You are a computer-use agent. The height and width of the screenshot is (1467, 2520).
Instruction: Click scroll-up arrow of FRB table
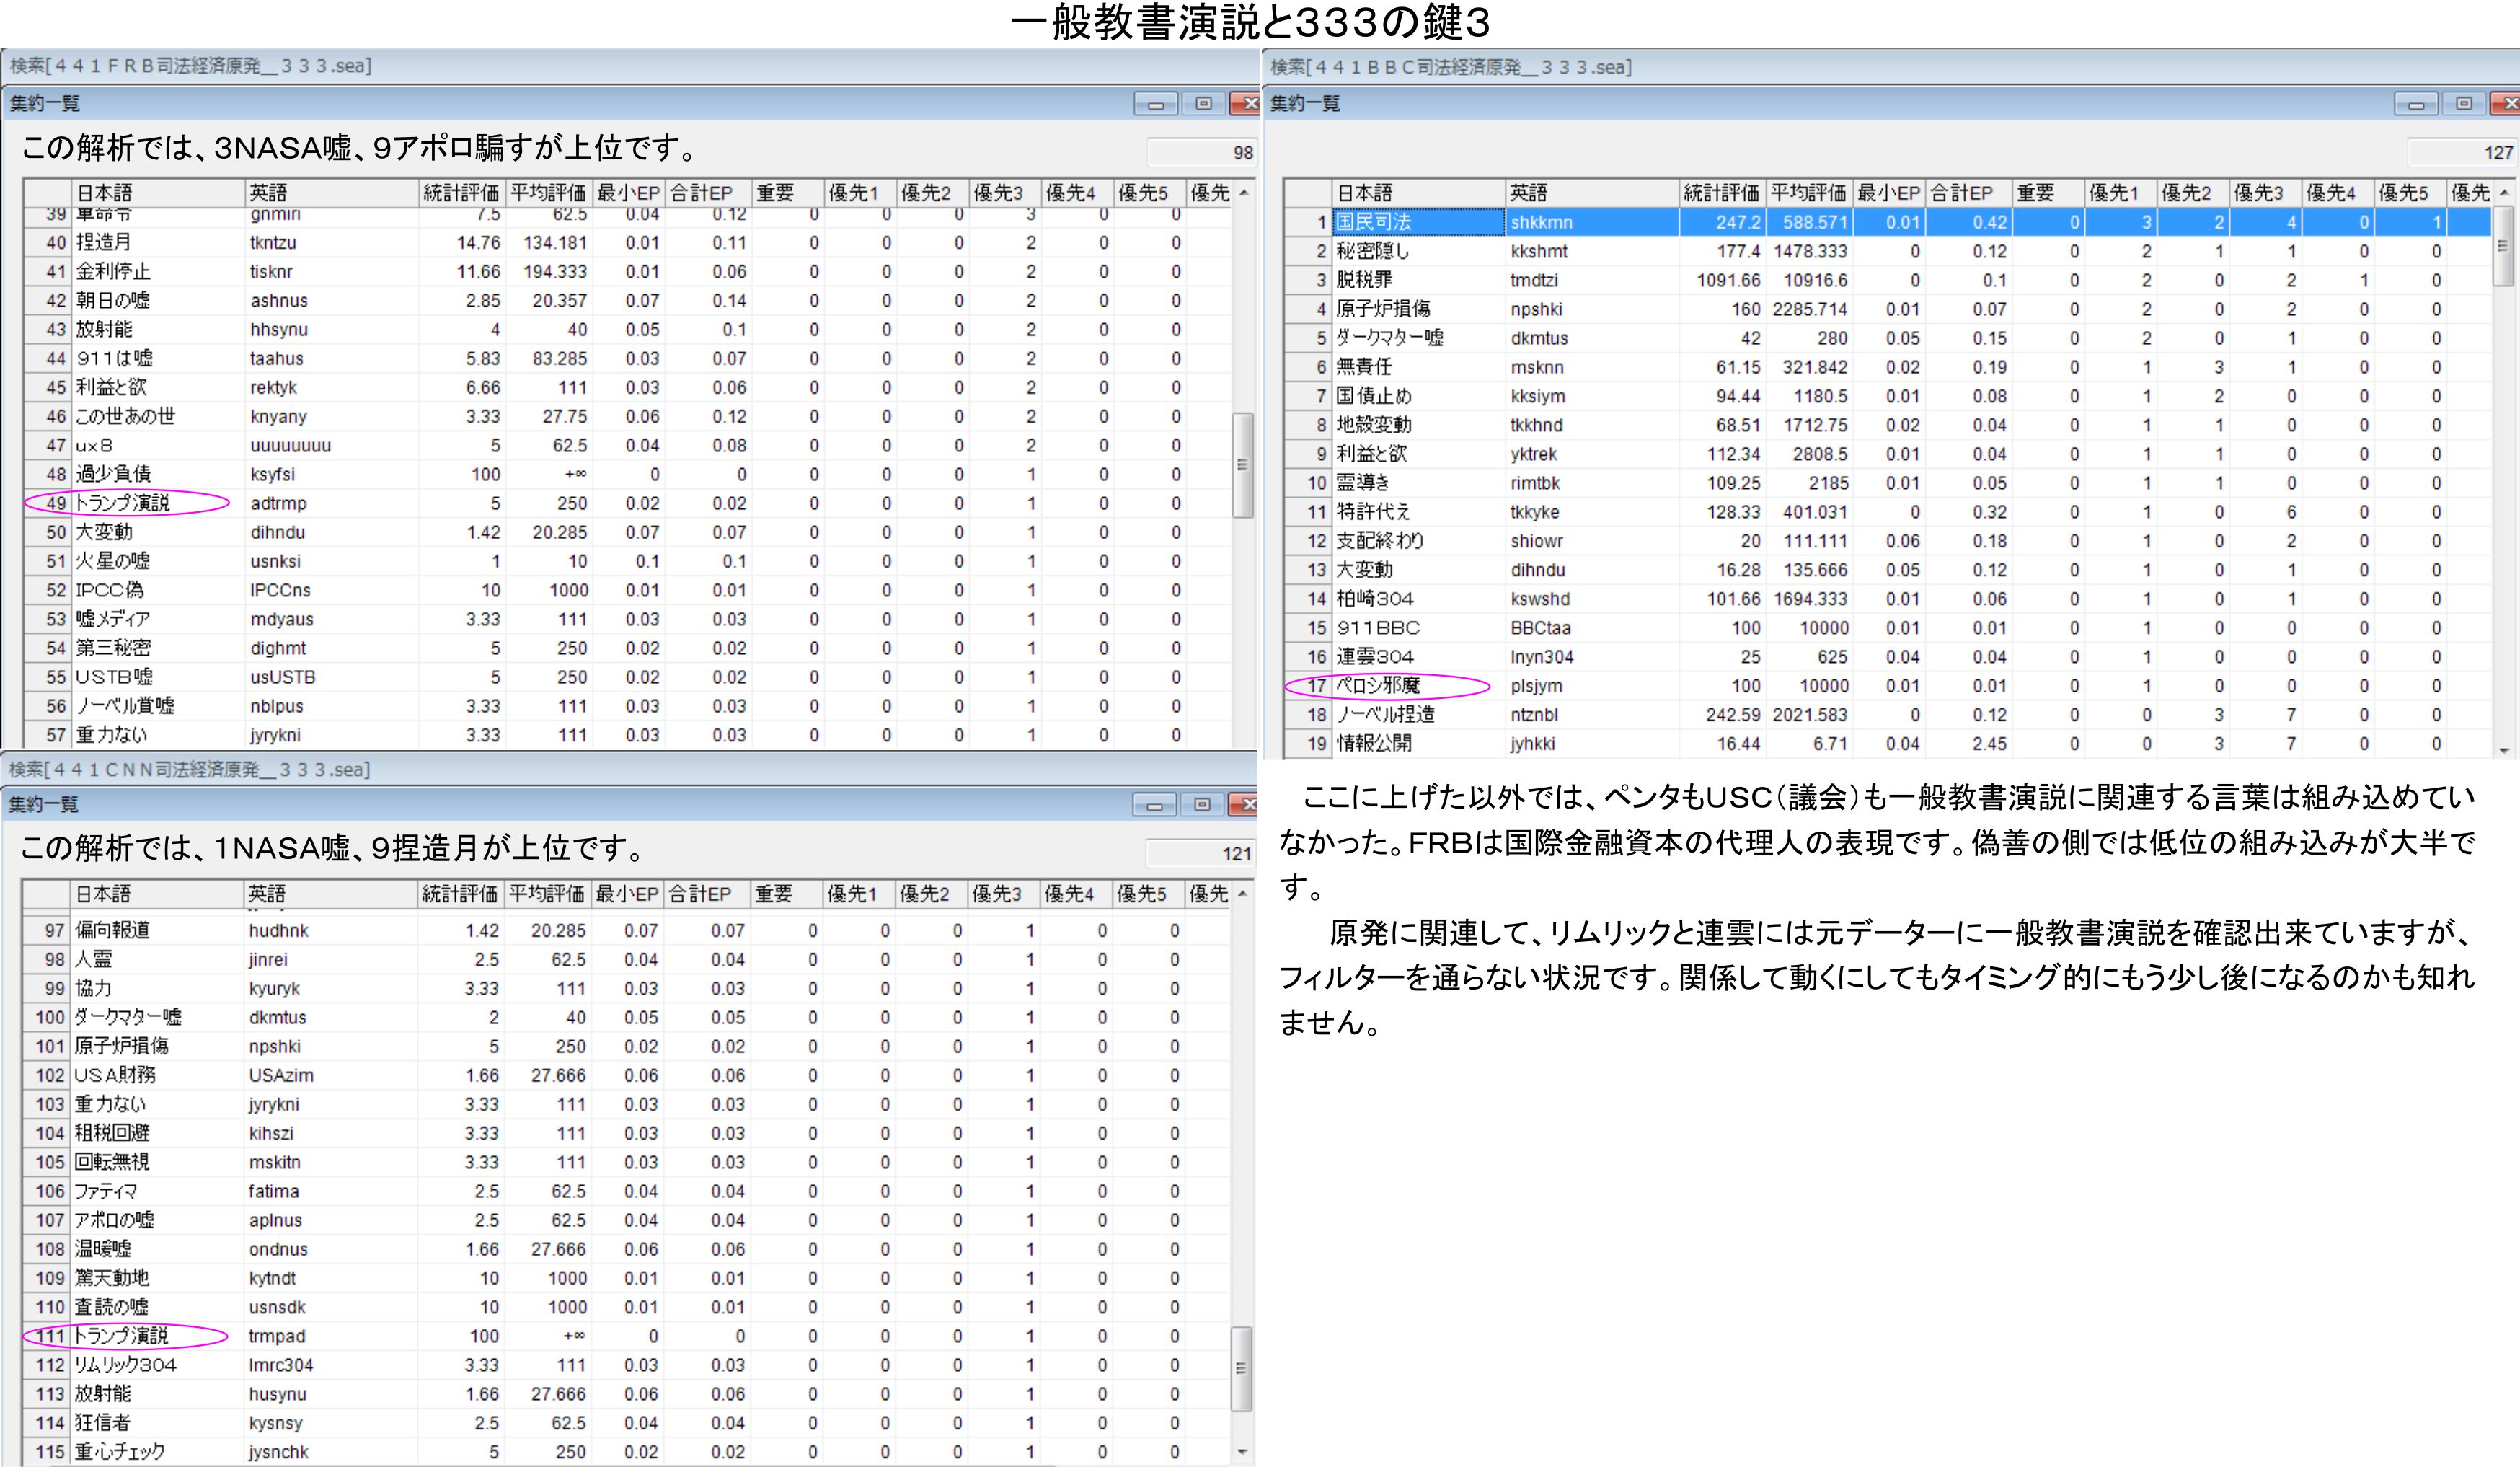(x=1243, y=193)
